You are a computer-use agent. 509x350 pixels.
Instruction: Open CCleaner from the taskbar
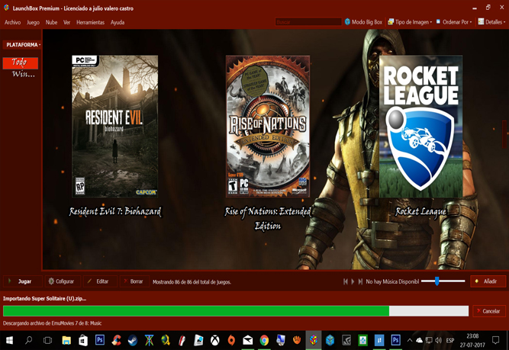116,340
